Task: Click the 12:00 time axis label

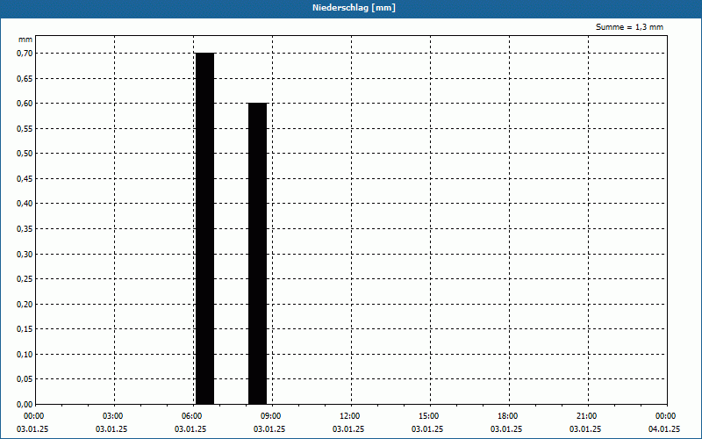Action: pos(349,416)
